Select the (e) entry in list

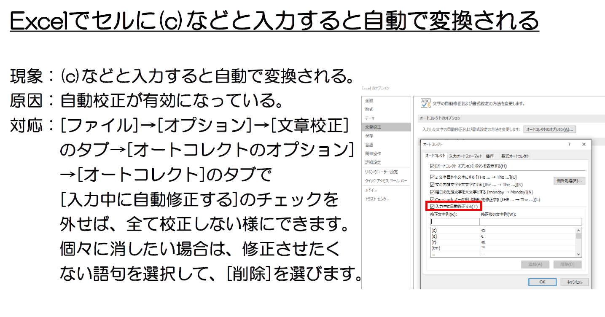503,236
